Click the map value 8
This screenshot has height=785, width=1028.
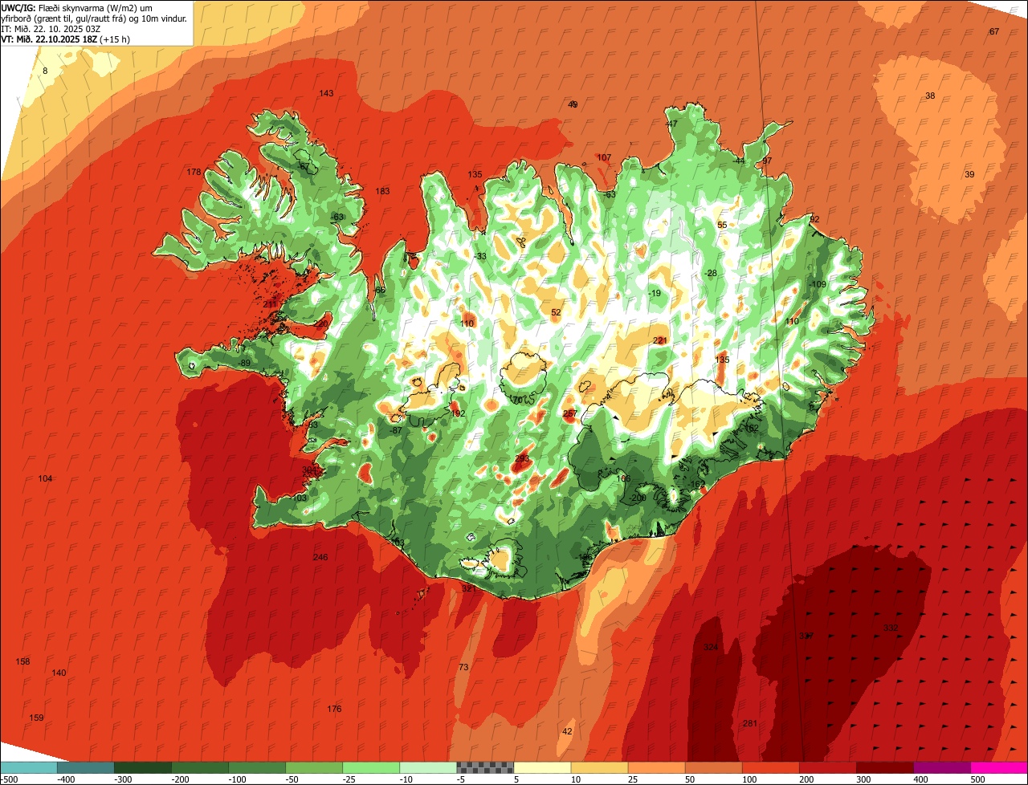[x=45, y=71]
